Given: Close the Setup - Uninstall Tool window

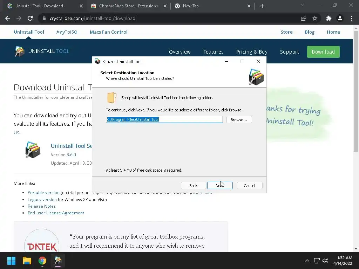Looking at the screenshot, I should (x=258, y=61).
